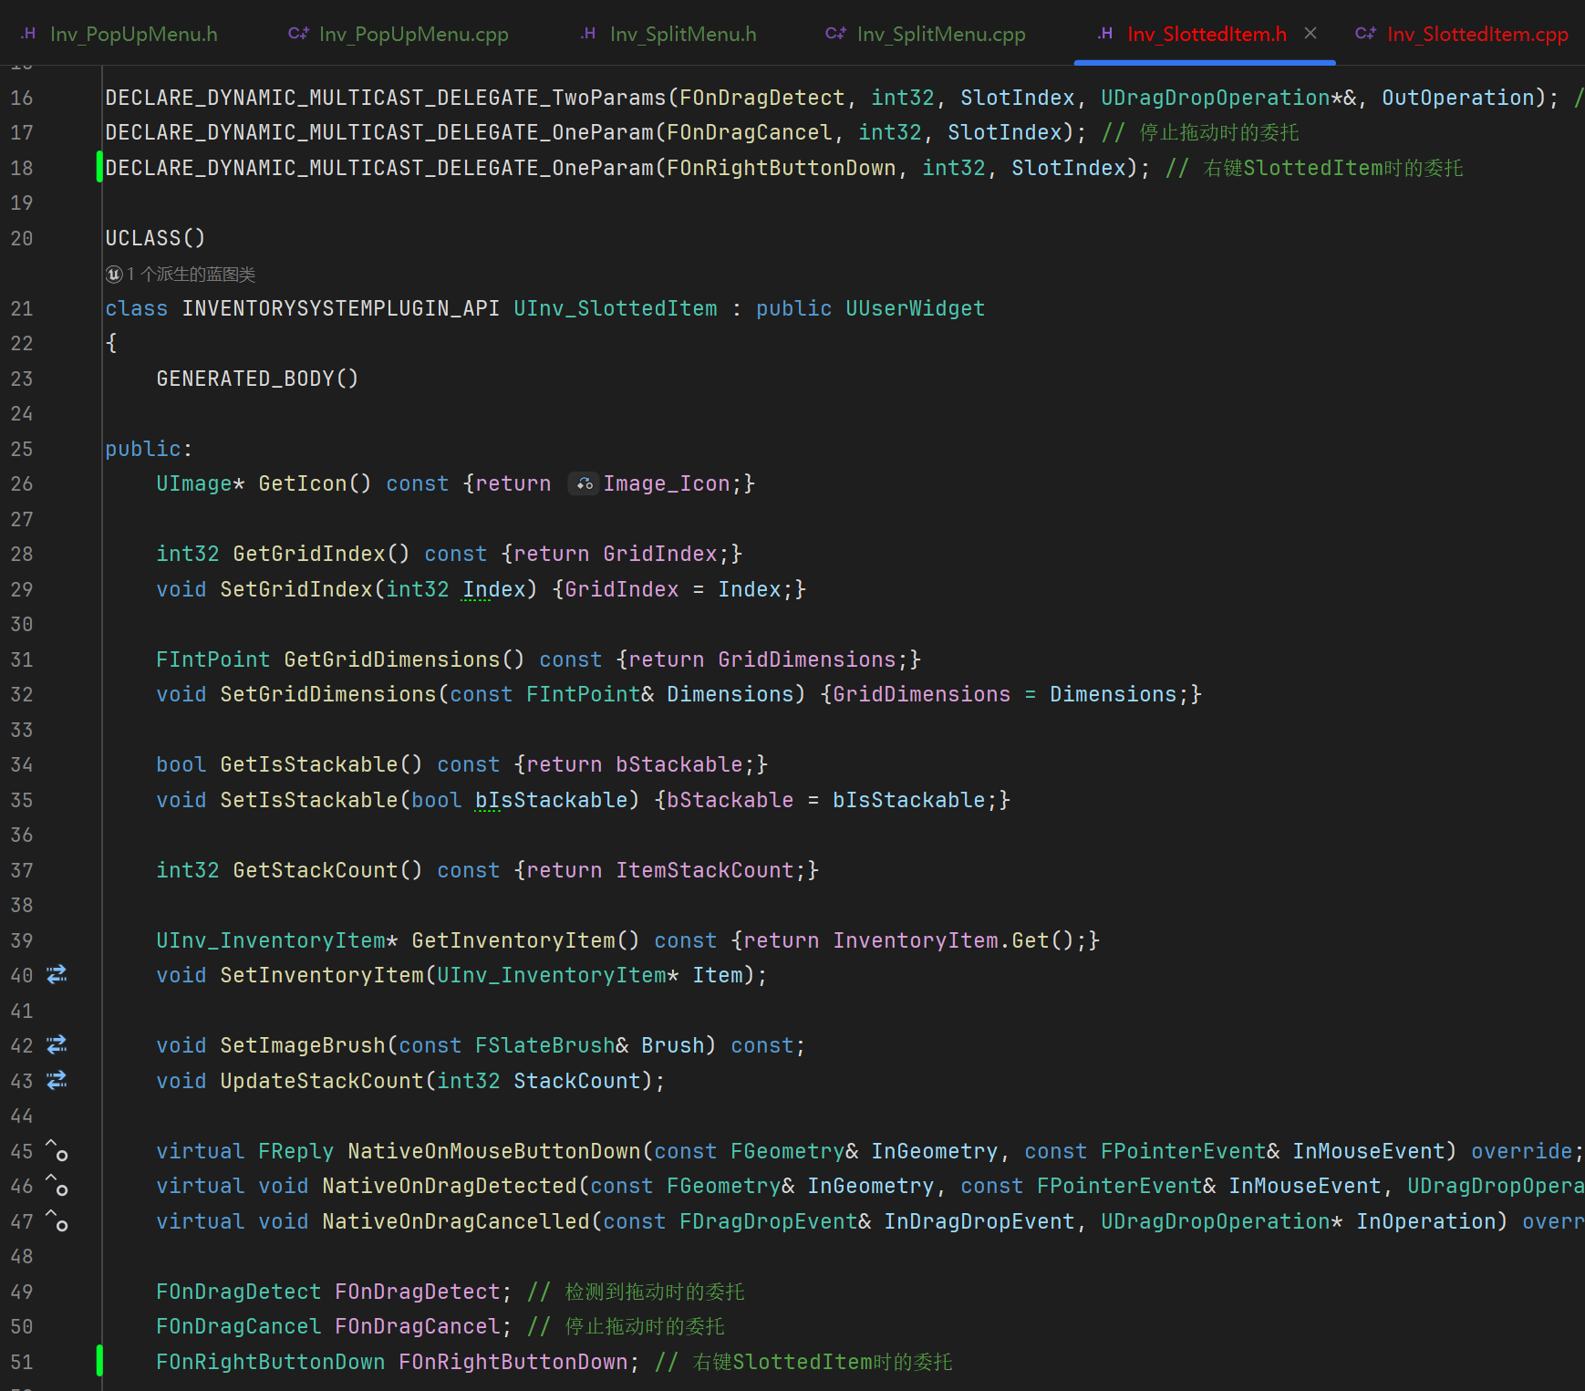1585x1391 pixels.
Task: Click the UInv_SlottedItem class name on line 21
Action: [x=616, y=308]
